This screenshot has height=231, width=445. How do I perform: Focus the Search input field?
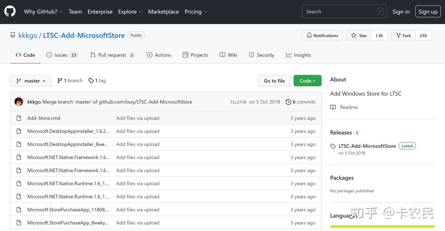point(344,11)
